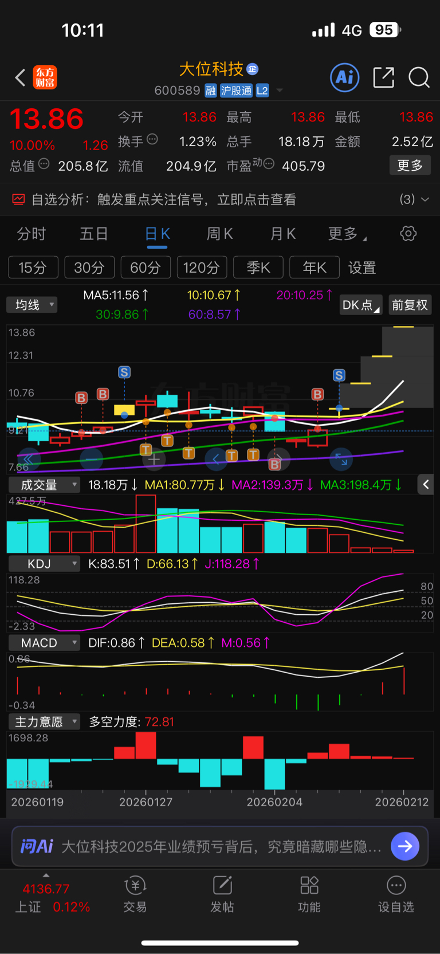The image size is (440, 954).
Task: Open the 功能 functions icon
Action: click(x=309, y=894)
